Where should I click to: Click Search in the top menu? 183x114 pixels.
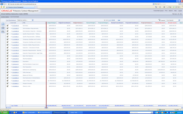[170, 11]
